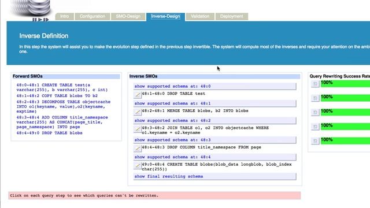Edit the DROP COLUMN title_namespace inverse SMO

click(x=138, y=148)
